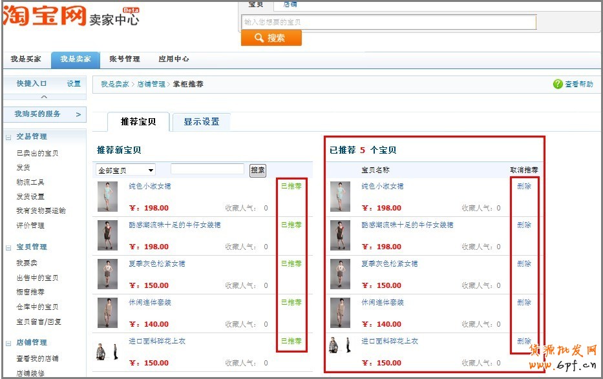Click the 淘宝网 logo
This screenshot has width=603, height=379.
[x=44, y=16]
